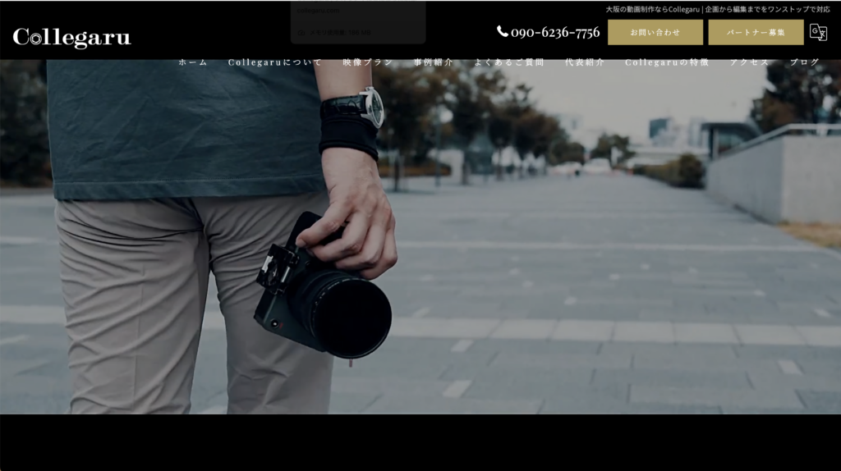Select 映像プラン in the nav bar
Viewport: 841px width, 471px height.
click(x=368, y=62)
